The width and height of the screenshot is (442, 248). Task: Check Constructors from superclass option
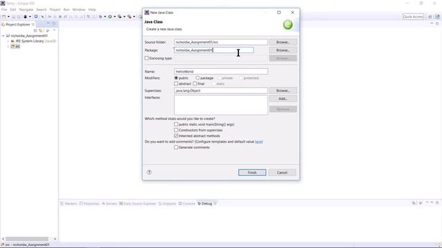(x=176, y=130)
